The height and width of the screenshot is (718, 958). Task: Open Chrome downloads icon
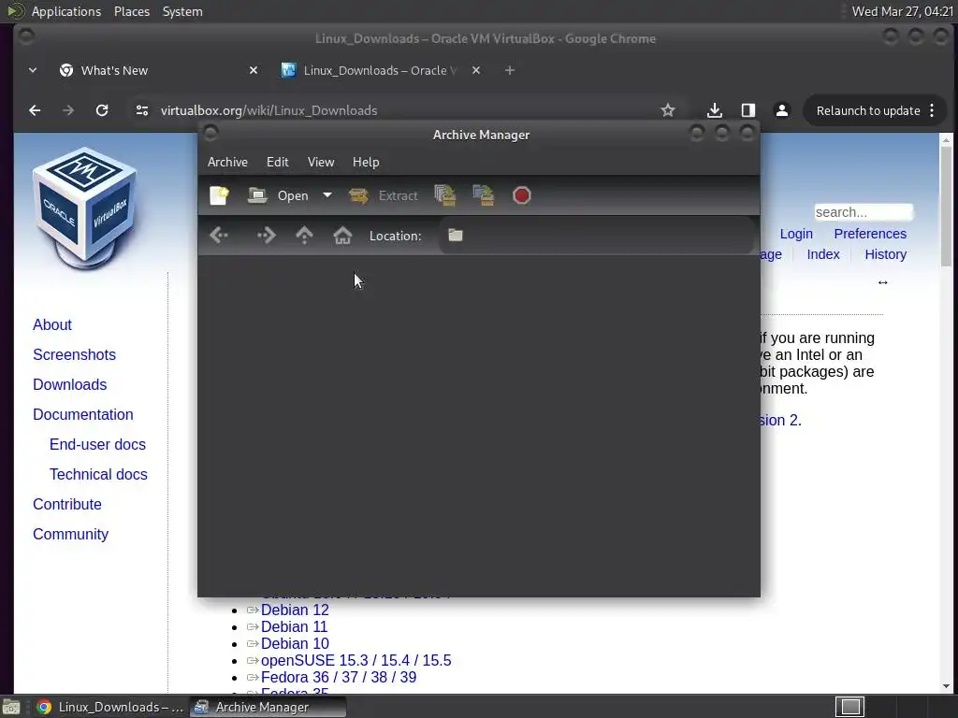click(714, 110)
